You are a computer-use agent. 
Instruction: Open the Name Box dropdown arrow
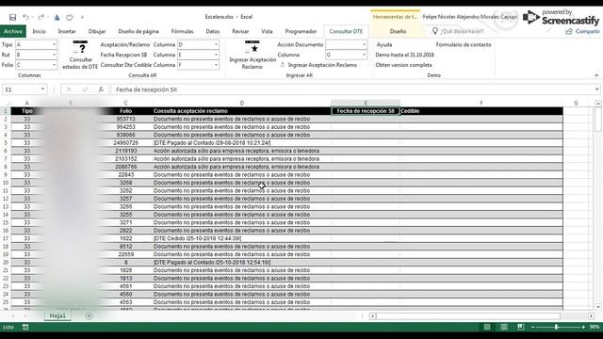[42, 89]
